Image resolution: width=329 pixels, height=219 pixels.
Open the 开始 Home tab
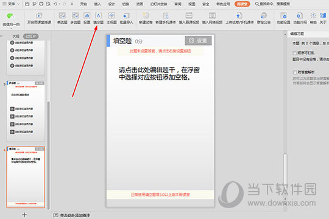click(x=83, y=4)
